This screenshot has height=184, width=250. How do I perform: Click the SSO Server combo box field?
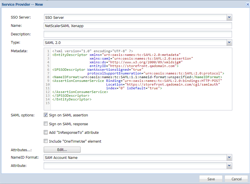[134, 17]
